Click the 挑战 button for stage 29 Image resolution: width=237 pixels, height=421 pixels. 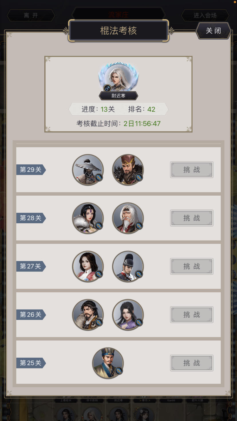click(192, 170)
